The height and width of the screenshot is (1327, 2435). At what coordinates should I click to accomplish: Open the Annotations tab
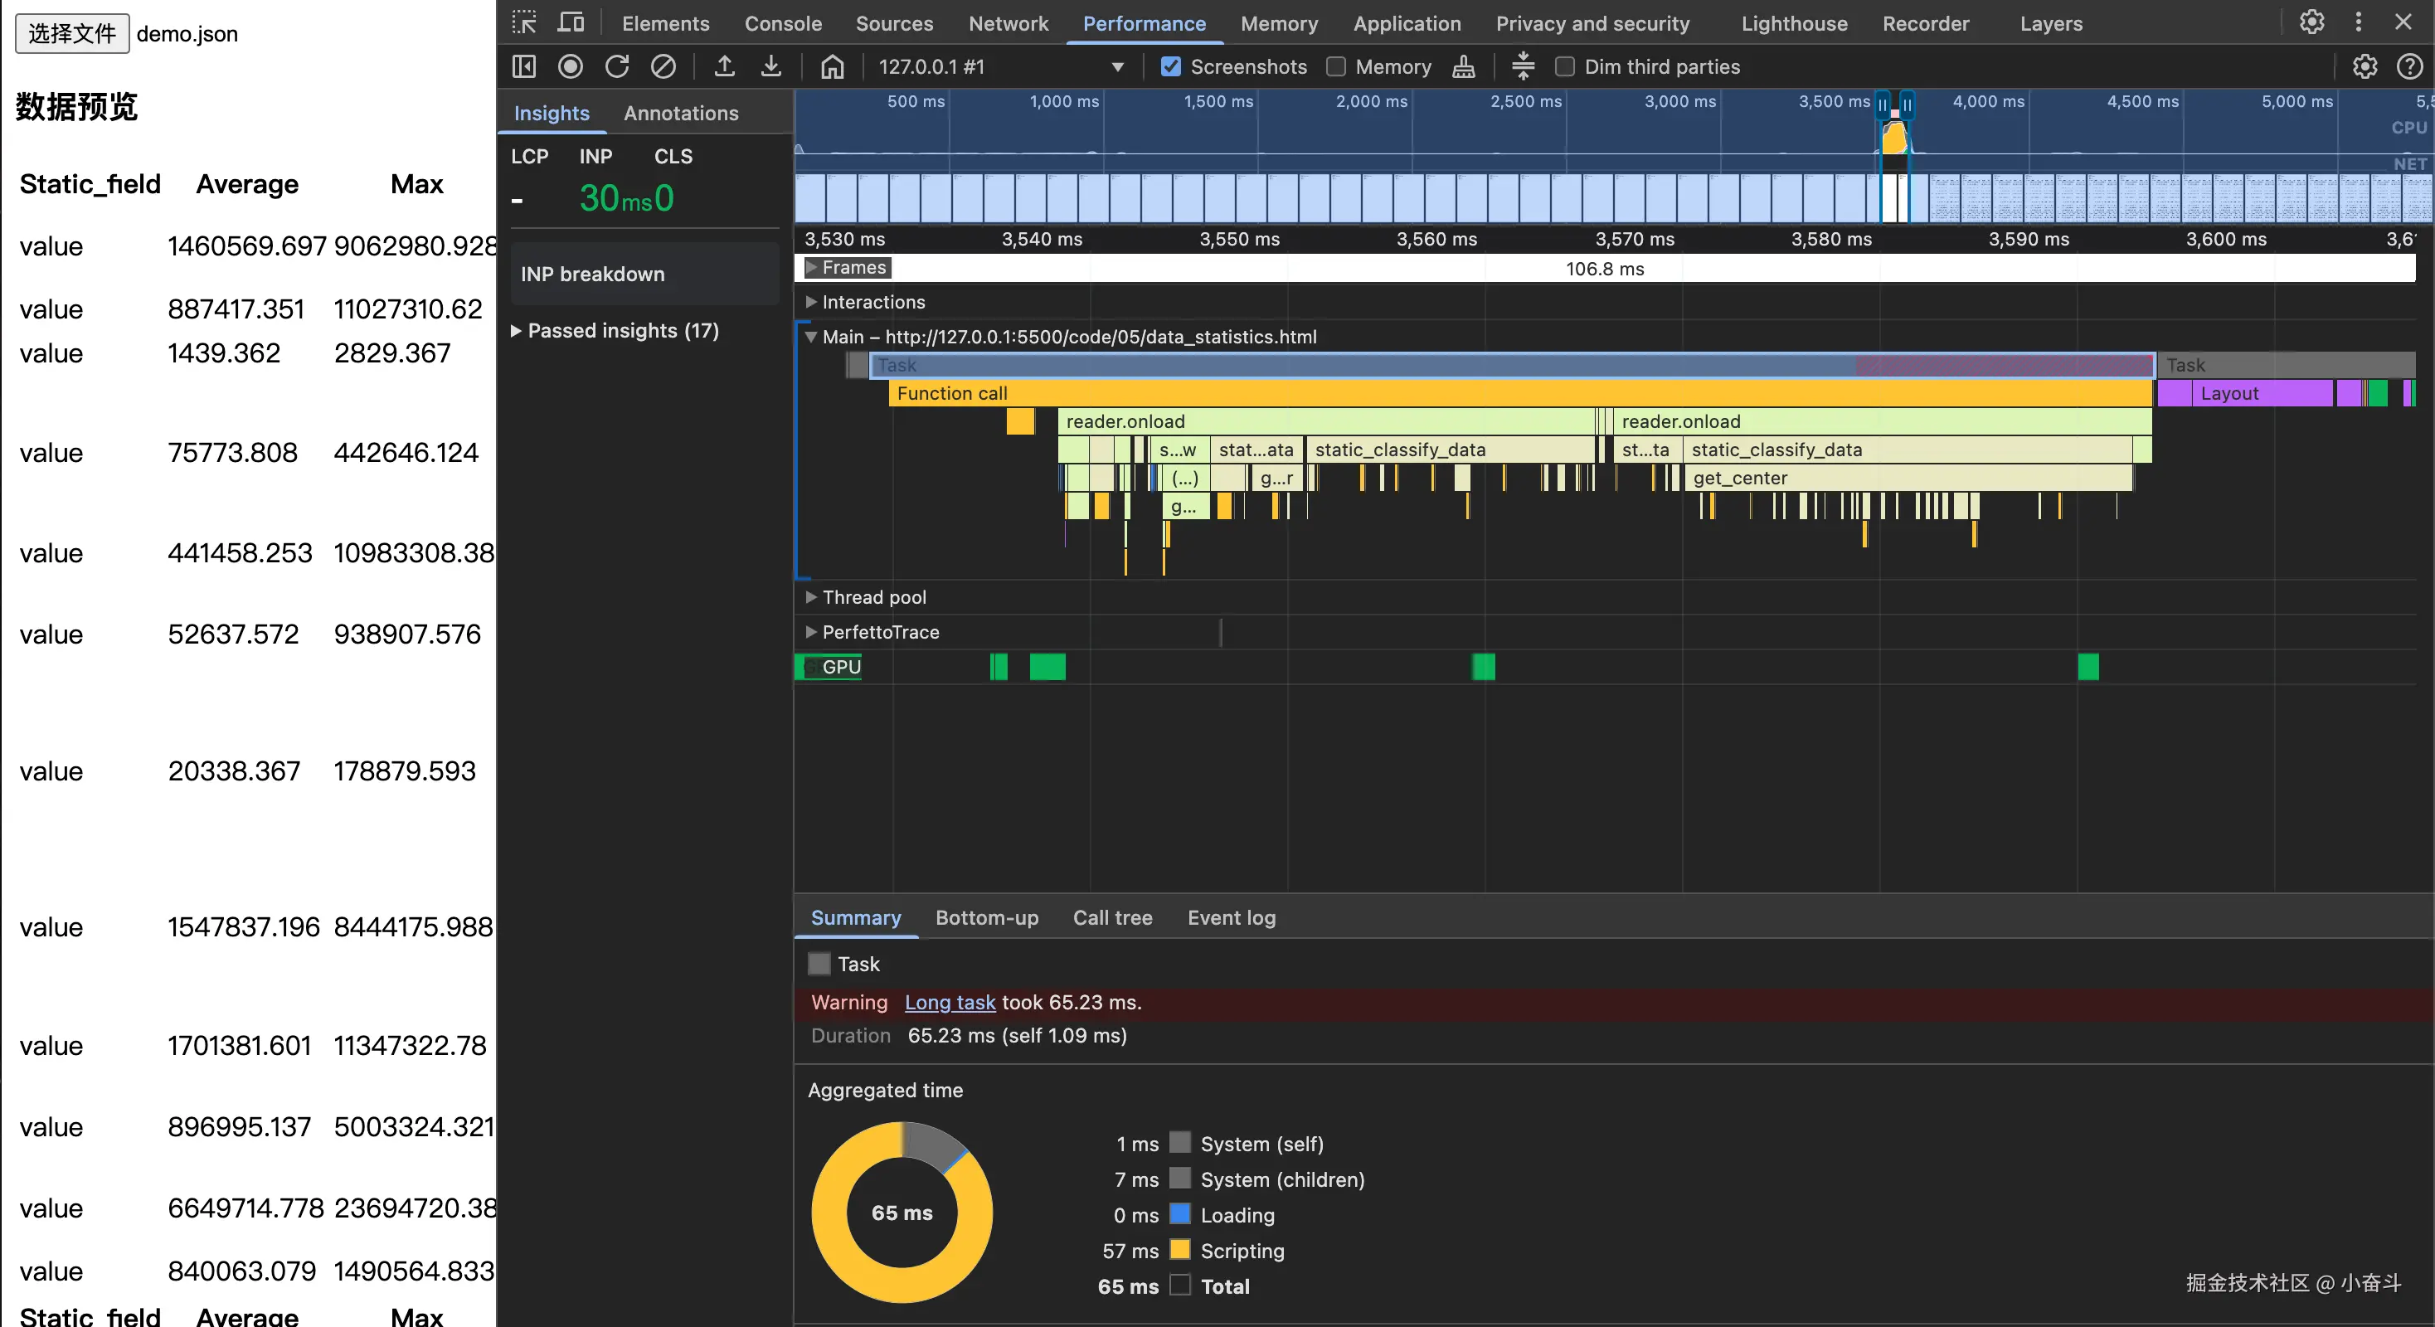[x=681, y=113]
